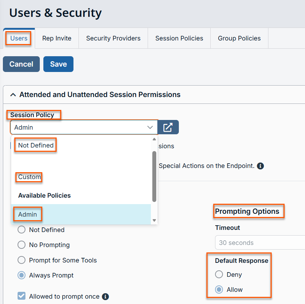Set Default Response to Allow
305x304 pixels.
pyautogui.click(x=219, y=290)
